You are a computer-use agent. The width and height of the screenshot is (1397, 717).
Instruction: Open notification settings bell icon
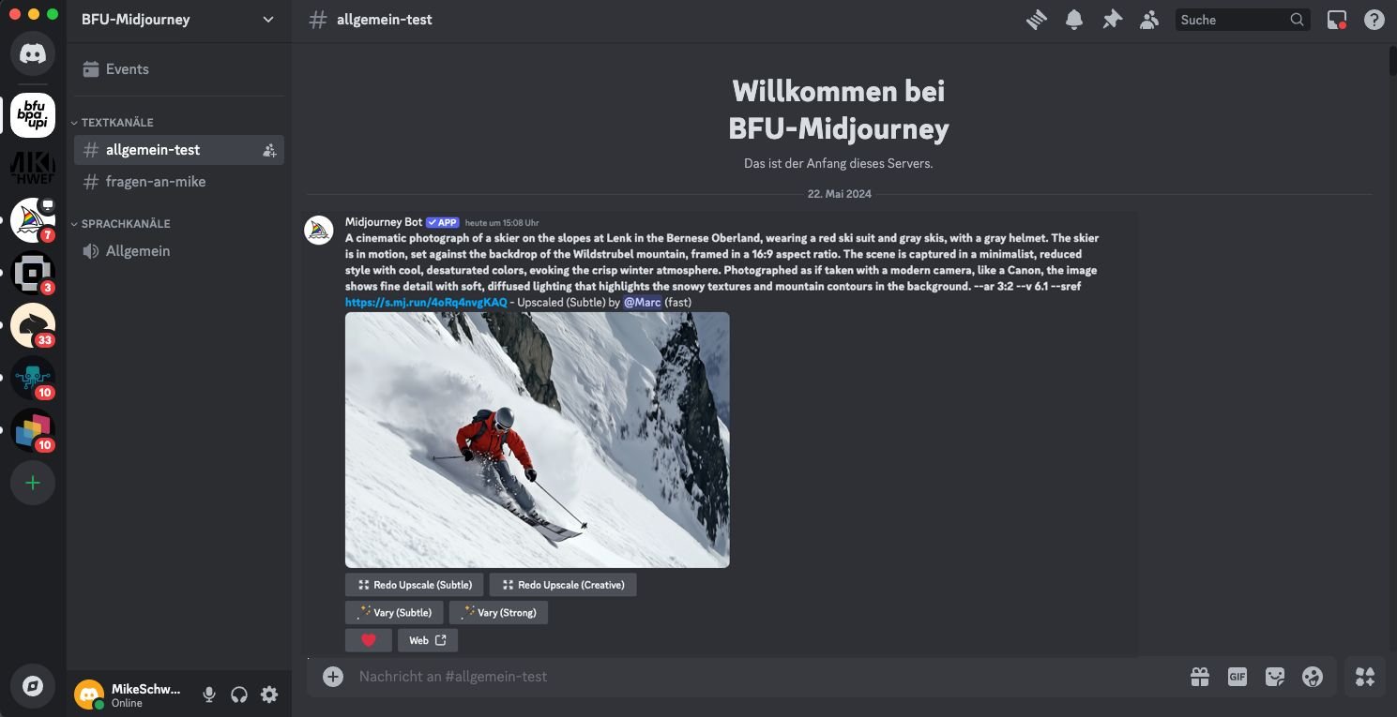click(1074, 20)
